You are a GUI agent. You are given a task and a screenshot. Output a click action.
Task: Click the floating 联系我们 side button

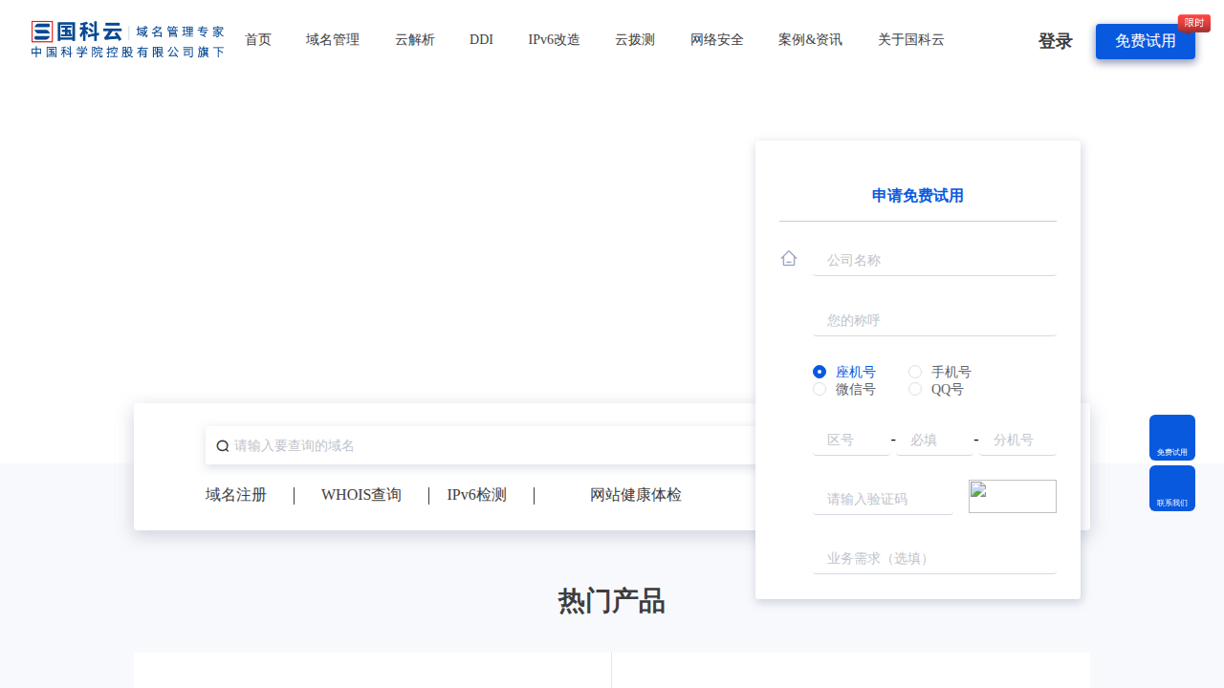click(x=1172, y=488)
